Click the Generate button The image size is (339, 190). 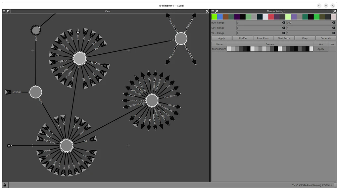pos(326,38)
